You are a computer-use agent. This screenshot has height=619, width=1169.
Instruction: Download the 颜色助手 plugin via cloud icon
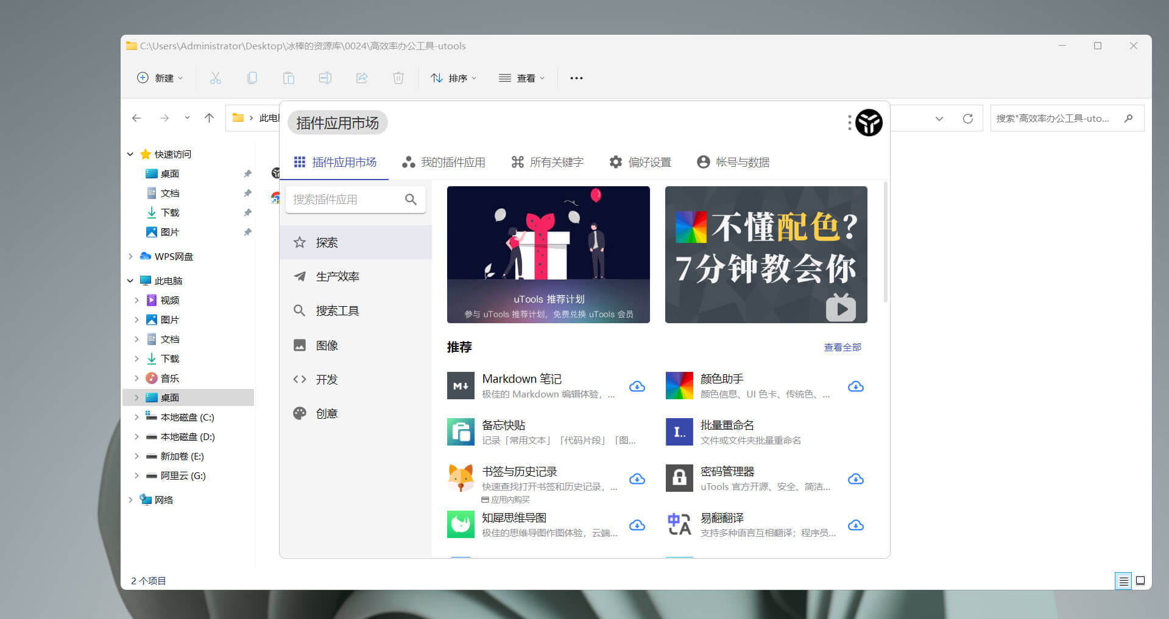[x=855, y=386]
